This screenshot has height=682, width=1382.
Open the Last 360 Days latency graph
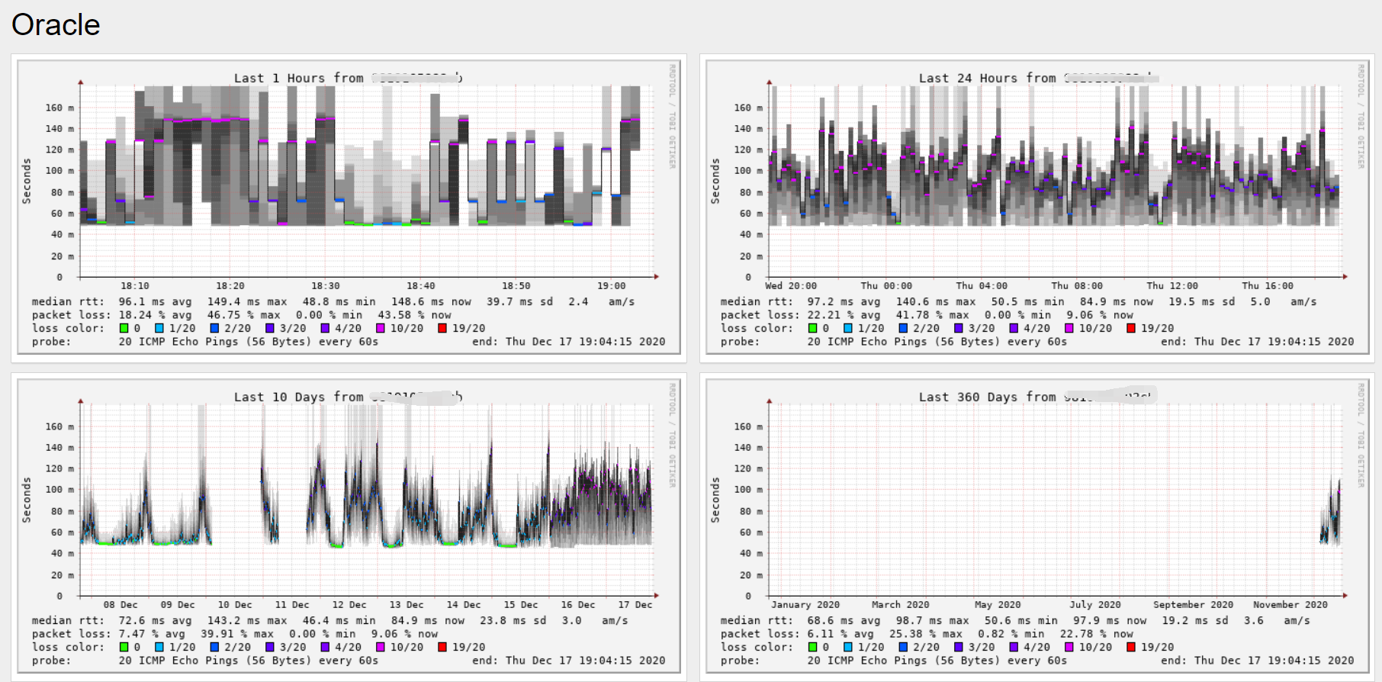[1037, 526]
